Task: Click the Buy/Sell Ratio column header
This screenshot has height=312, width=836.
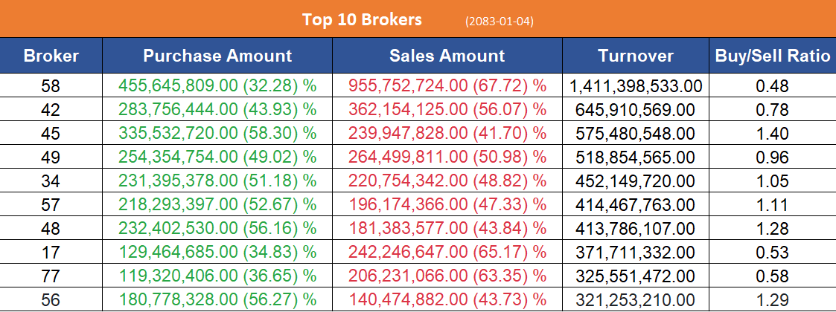Action: pos(772,56)
